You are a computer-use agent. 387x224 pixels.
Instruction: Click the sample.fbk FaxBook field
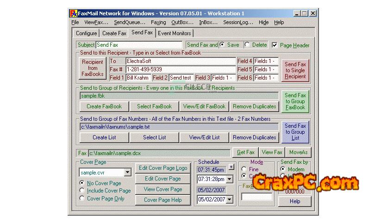179,96
